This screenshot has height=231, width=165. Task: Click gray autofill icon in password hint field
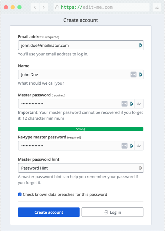[x=140, y=168]
